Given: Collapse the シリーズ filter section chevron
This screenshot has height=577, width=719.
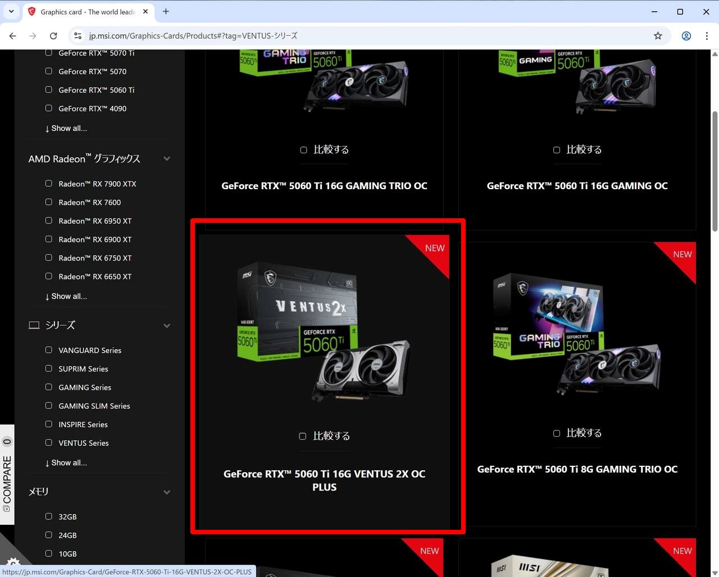Looking at the screenshot, I should (x=167, y=326).
